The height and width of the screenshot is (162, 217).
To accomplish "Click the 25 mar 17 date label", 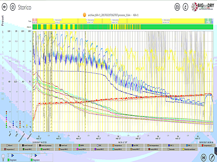I will click(98, 137).
